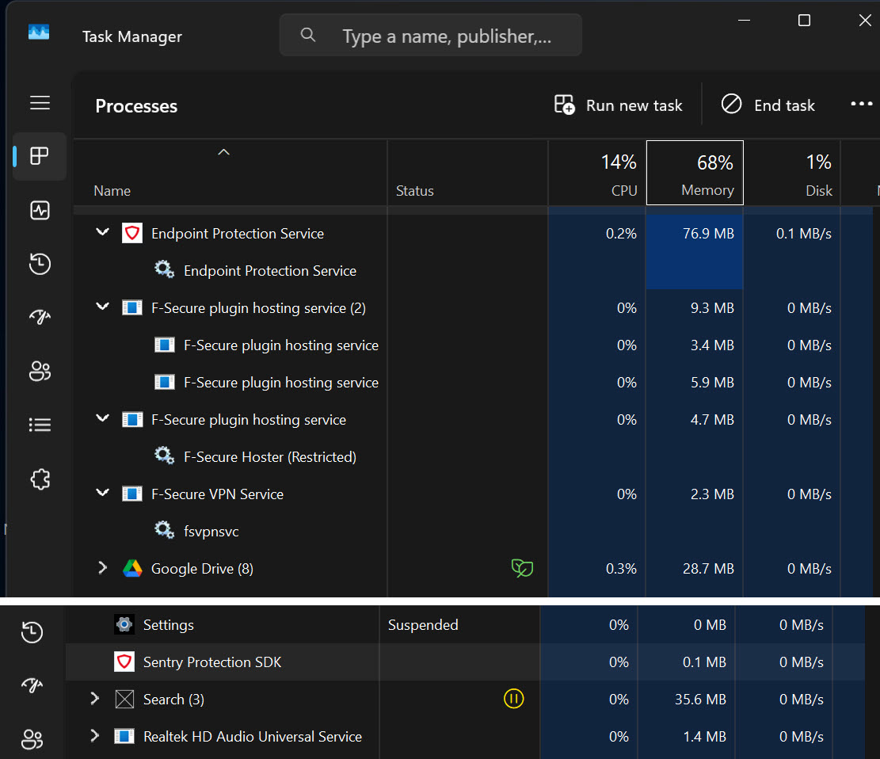Image resolution: width=880 pixels, height=759 pixels.
Task: Open the Performance page in sidebar
Action: point(40,211)
